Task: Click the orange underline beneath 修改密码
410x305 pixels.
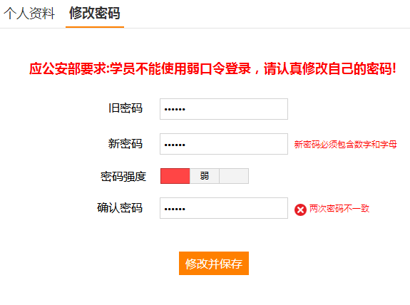Action: coord(95,27)
